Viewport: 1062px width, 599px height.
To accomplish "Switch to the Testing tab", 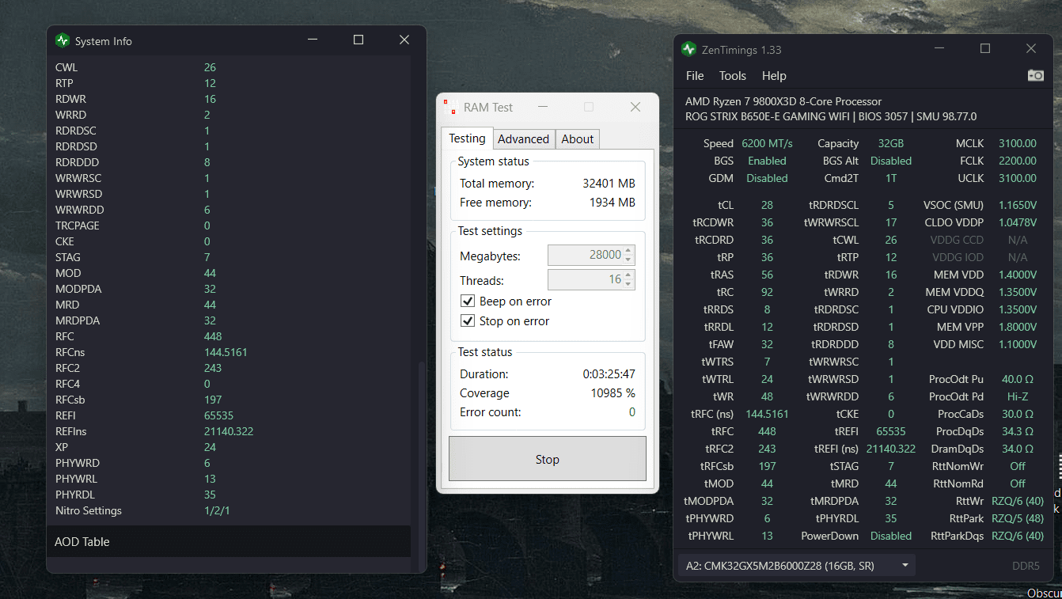I will pos(467,138).
